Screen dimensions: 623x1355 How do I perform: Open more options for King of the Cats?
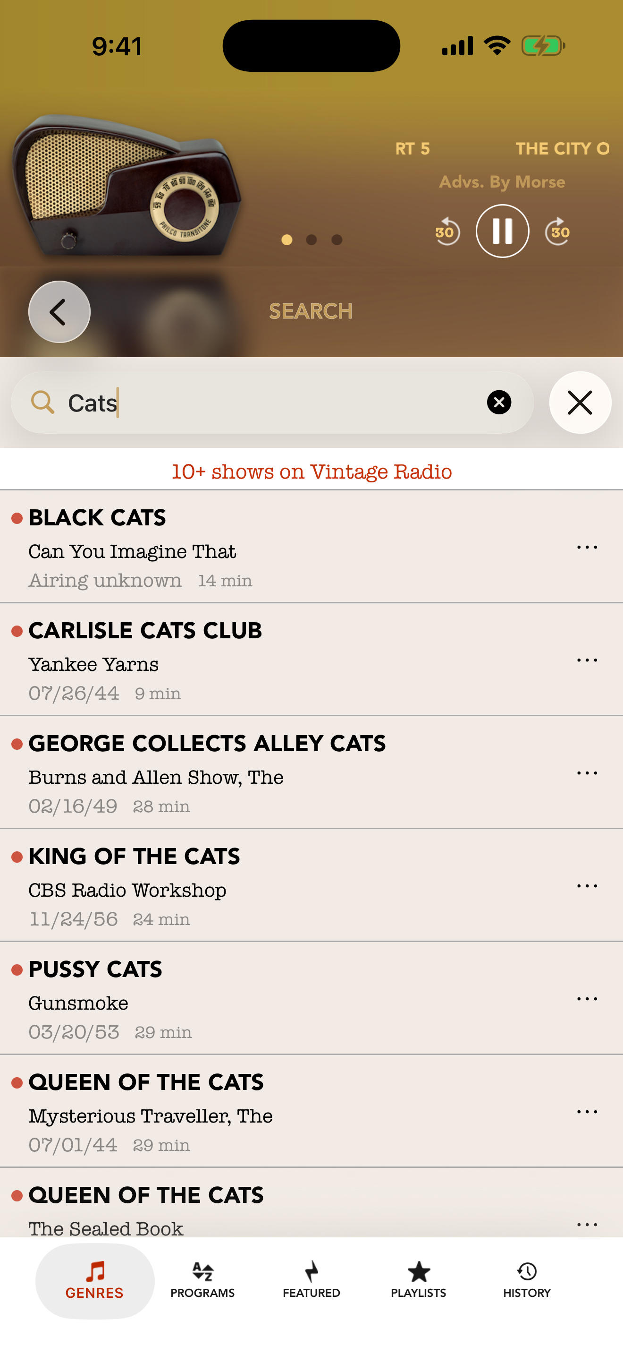(x=587, y=886)
